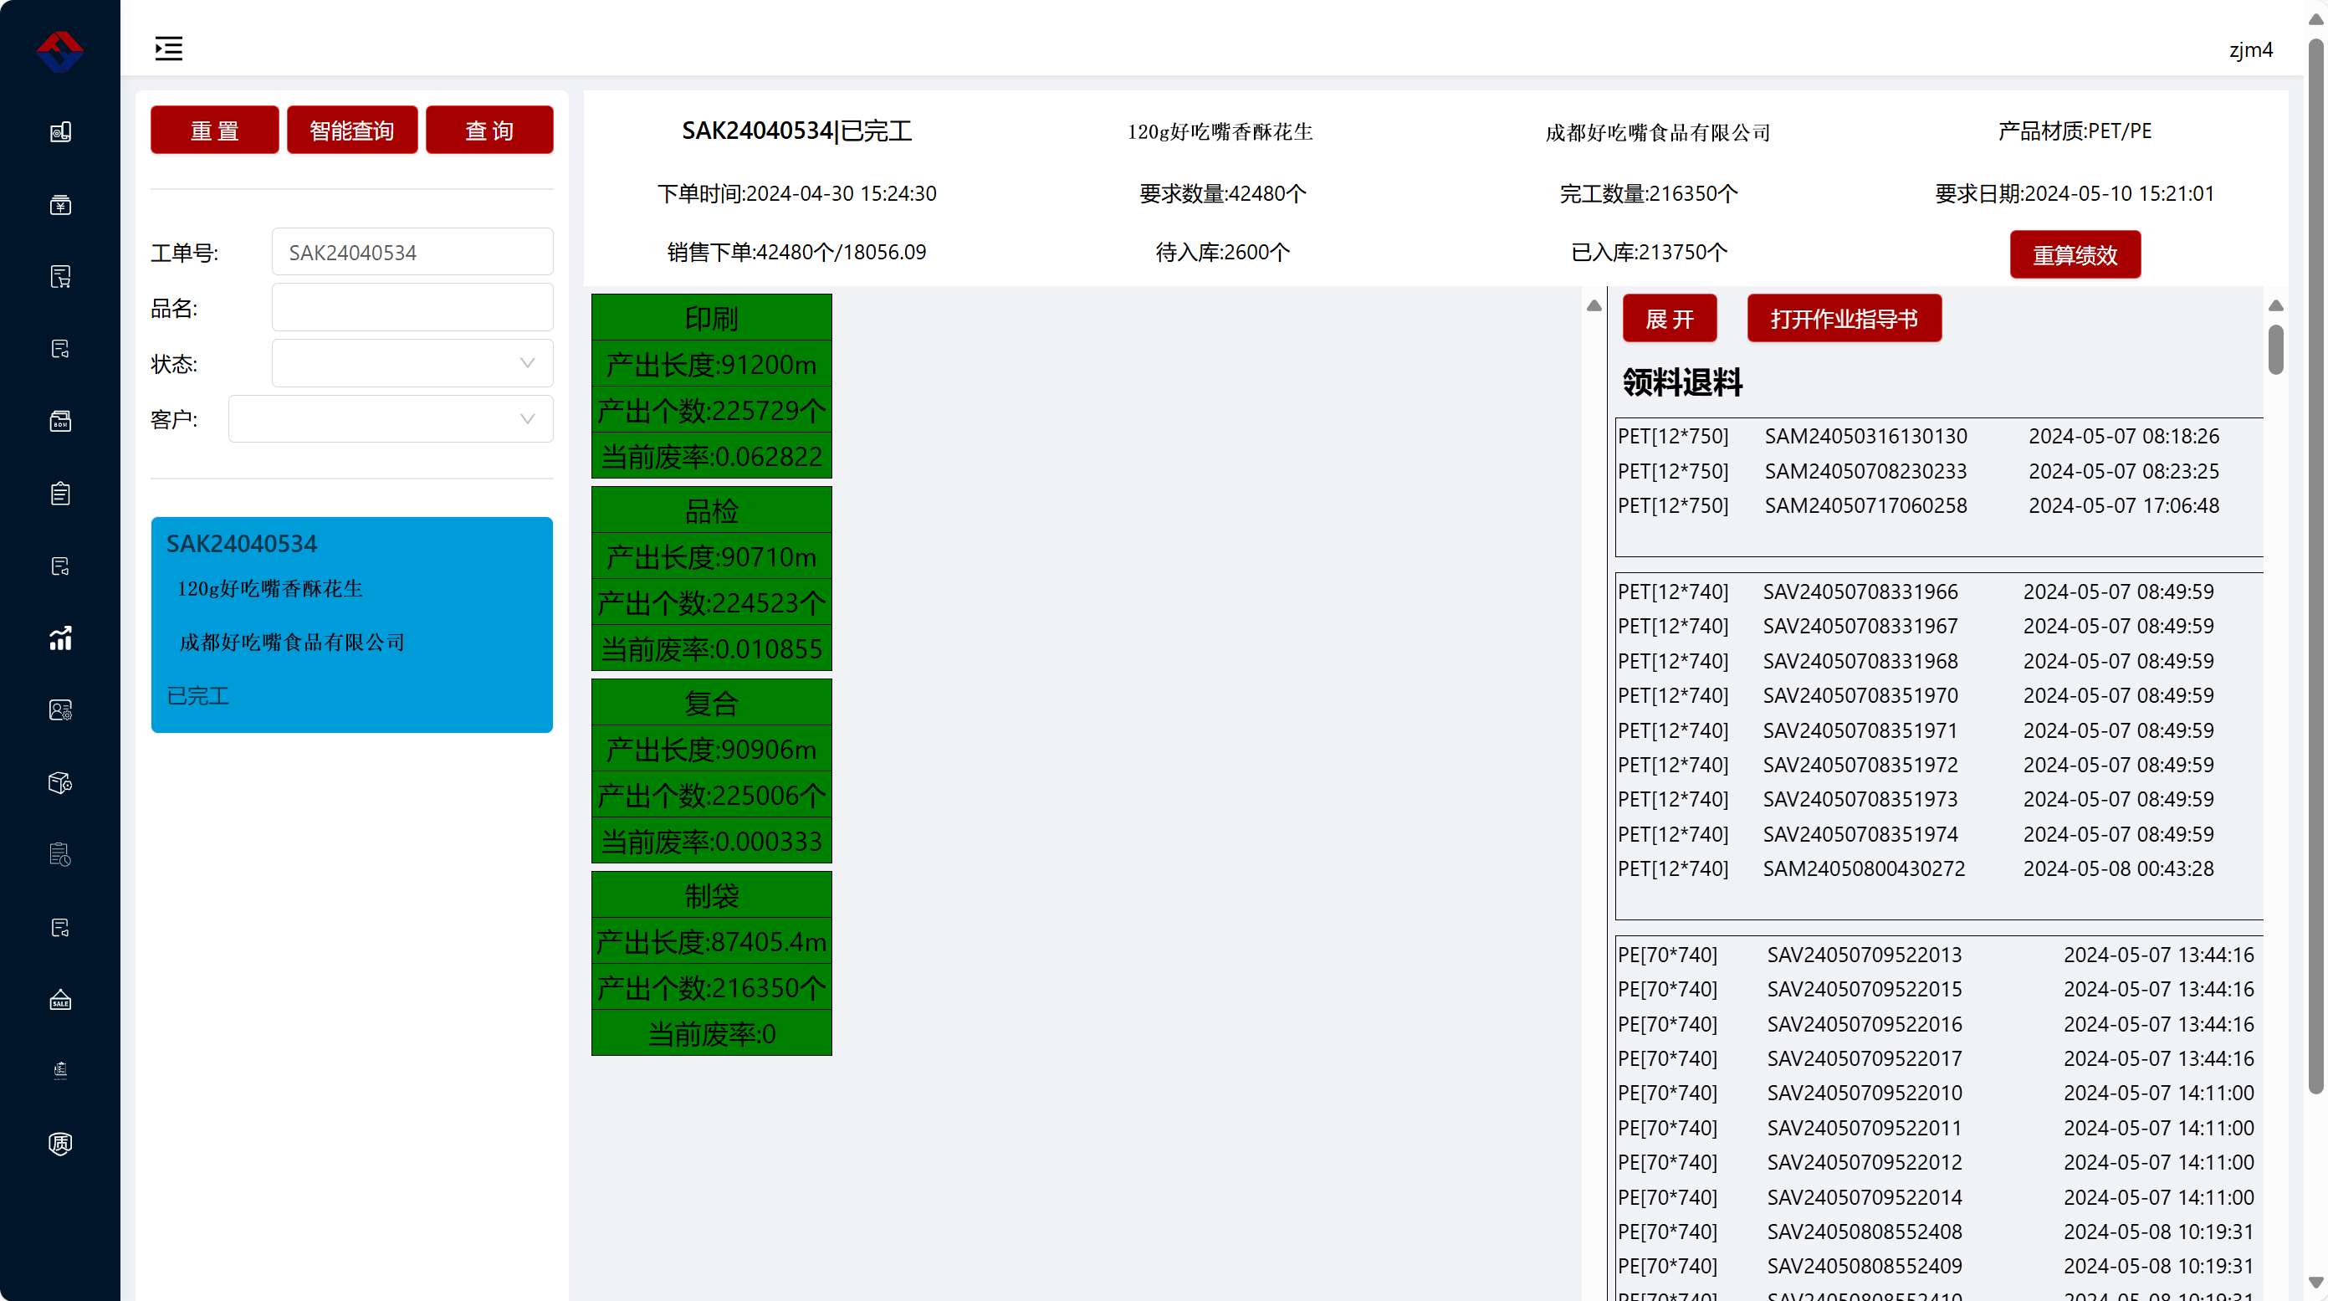The image size is (2328, 1301).
Task: Click 印刷 当前废率:0.062822 cell
Action: click(x=711, y=456)
